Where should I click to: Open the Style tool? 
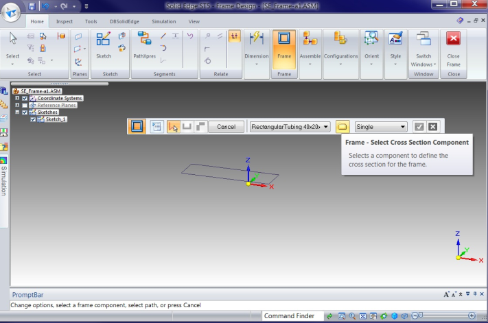tap(395, 47)
